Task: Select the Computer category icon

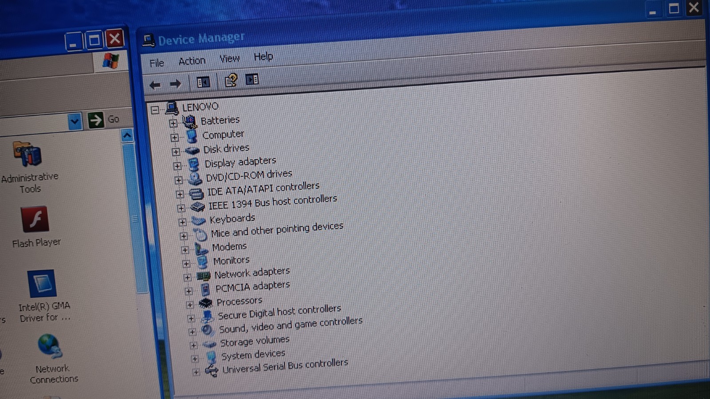Action: click(x=191, y=135)
